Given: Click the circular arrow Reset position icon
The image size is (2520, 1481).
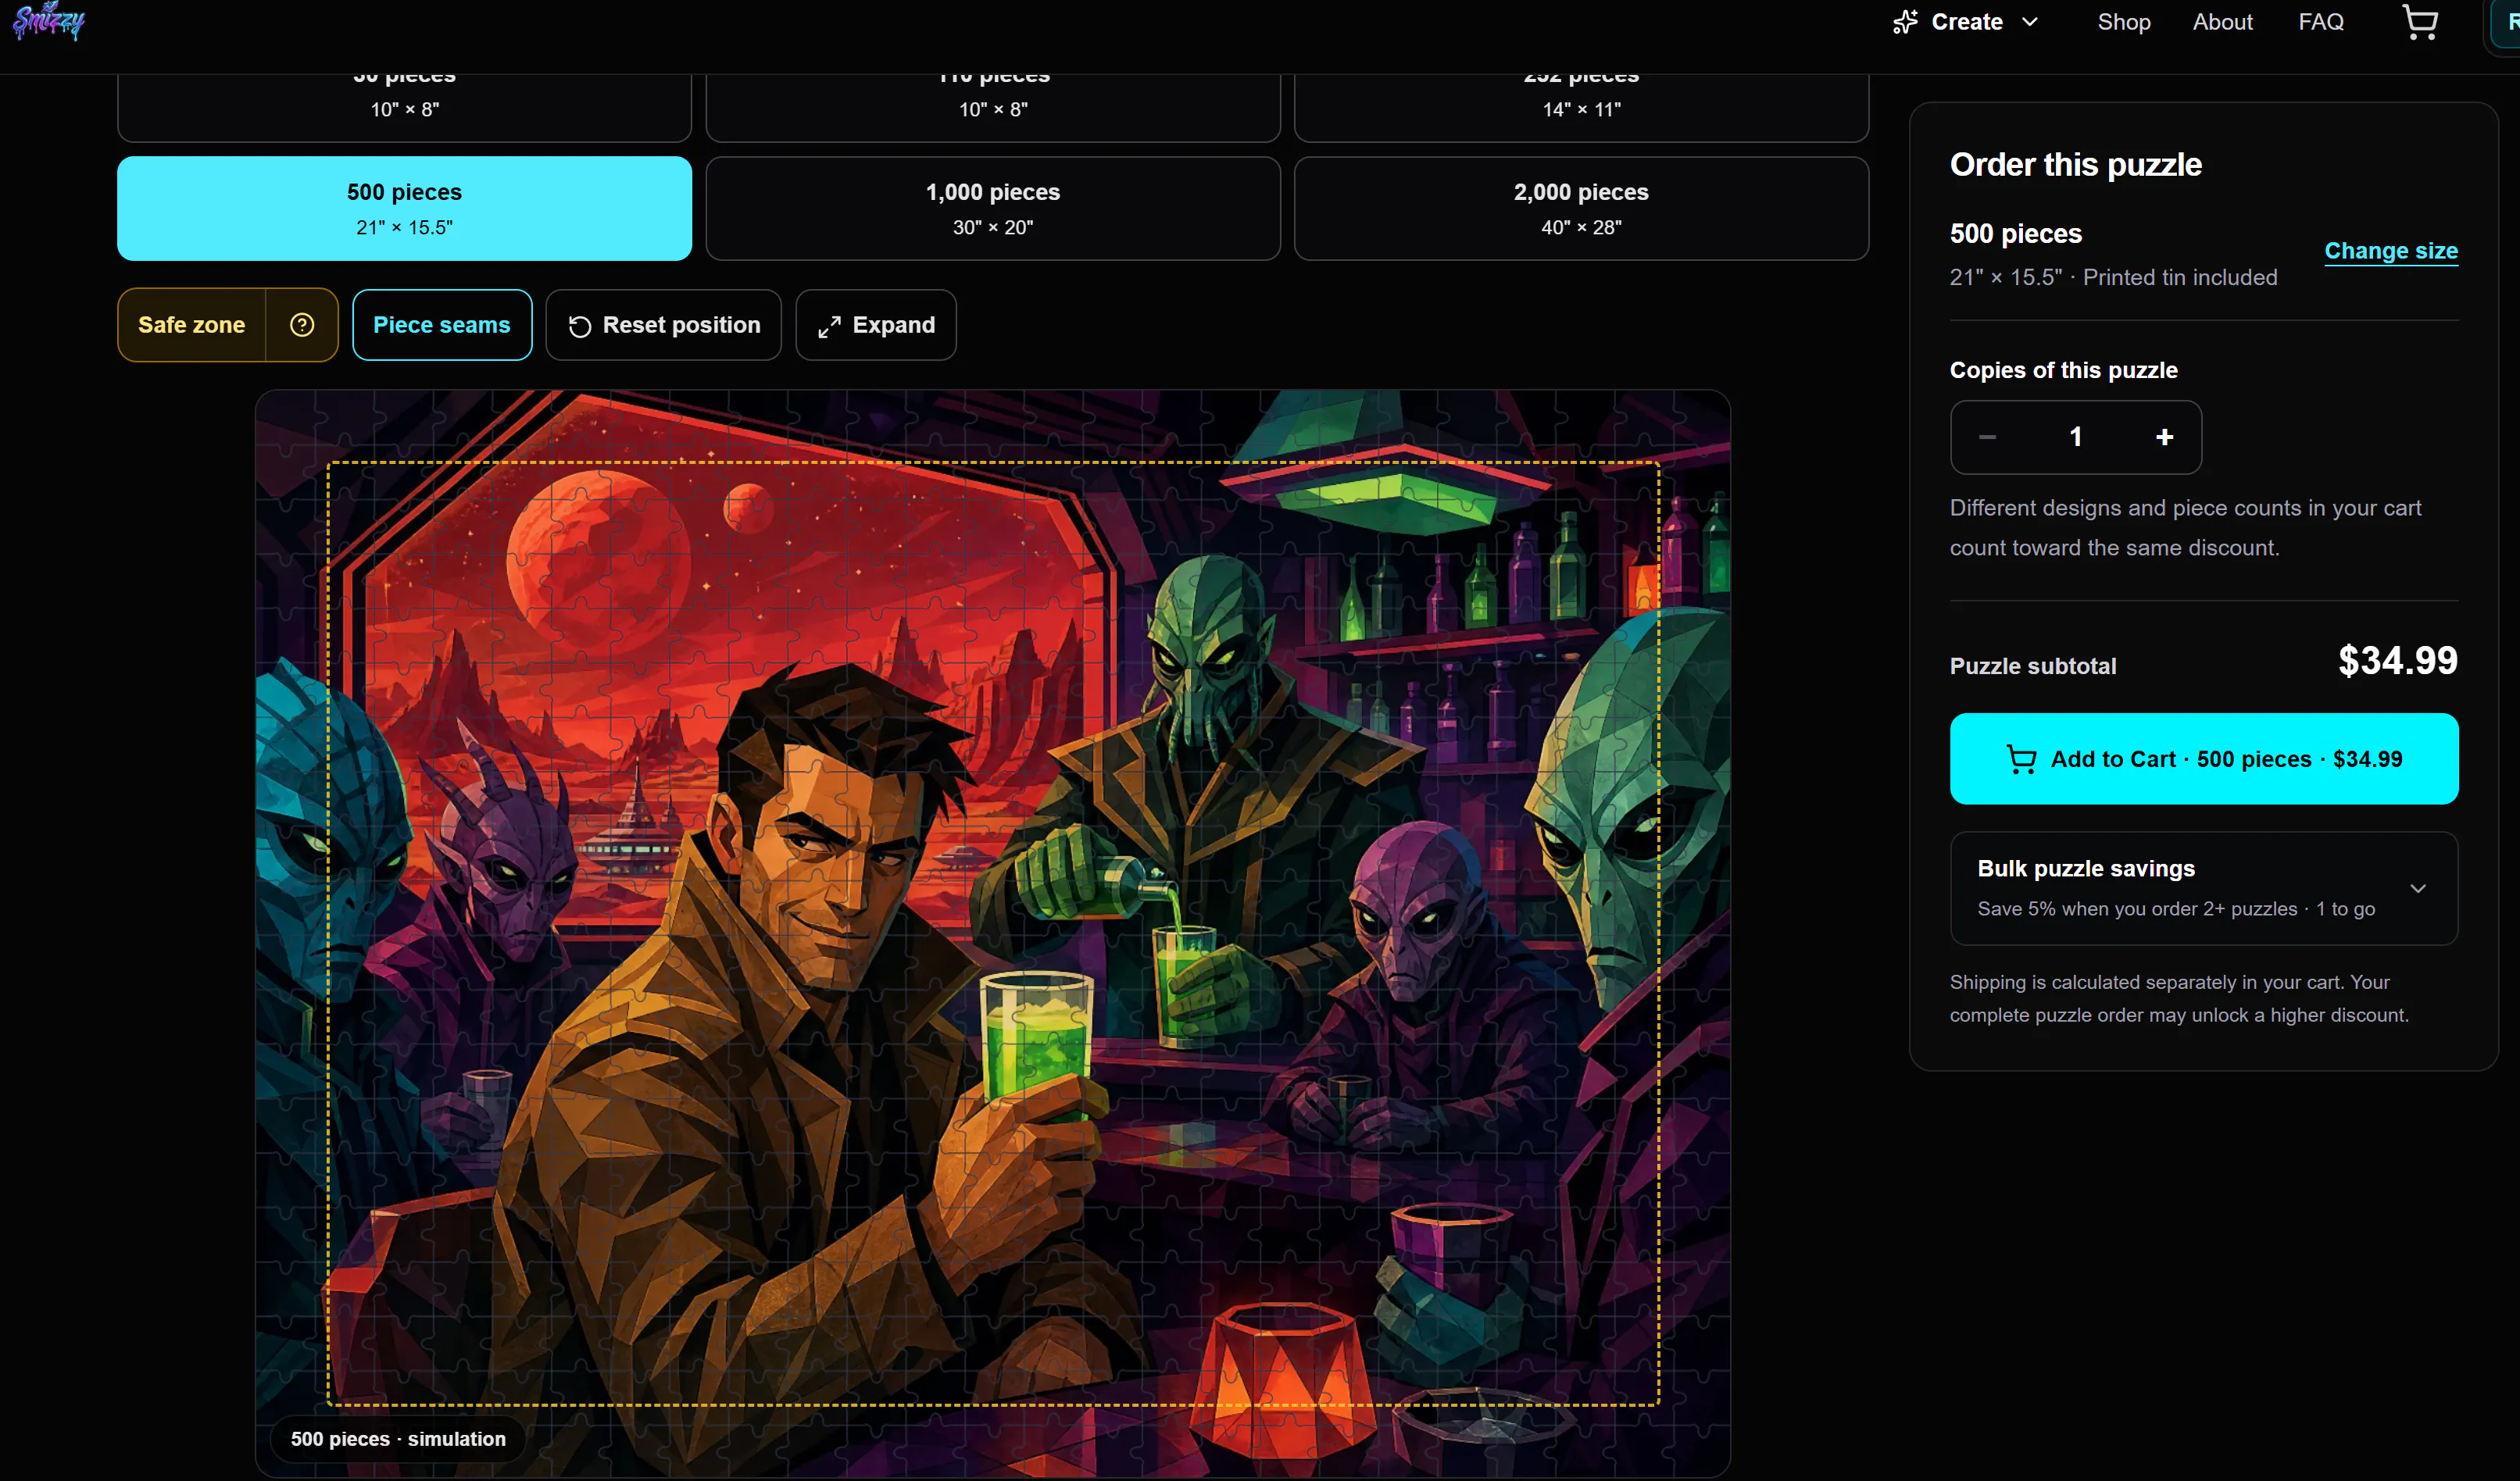Looking at the screenshot, I should point(580,326).
